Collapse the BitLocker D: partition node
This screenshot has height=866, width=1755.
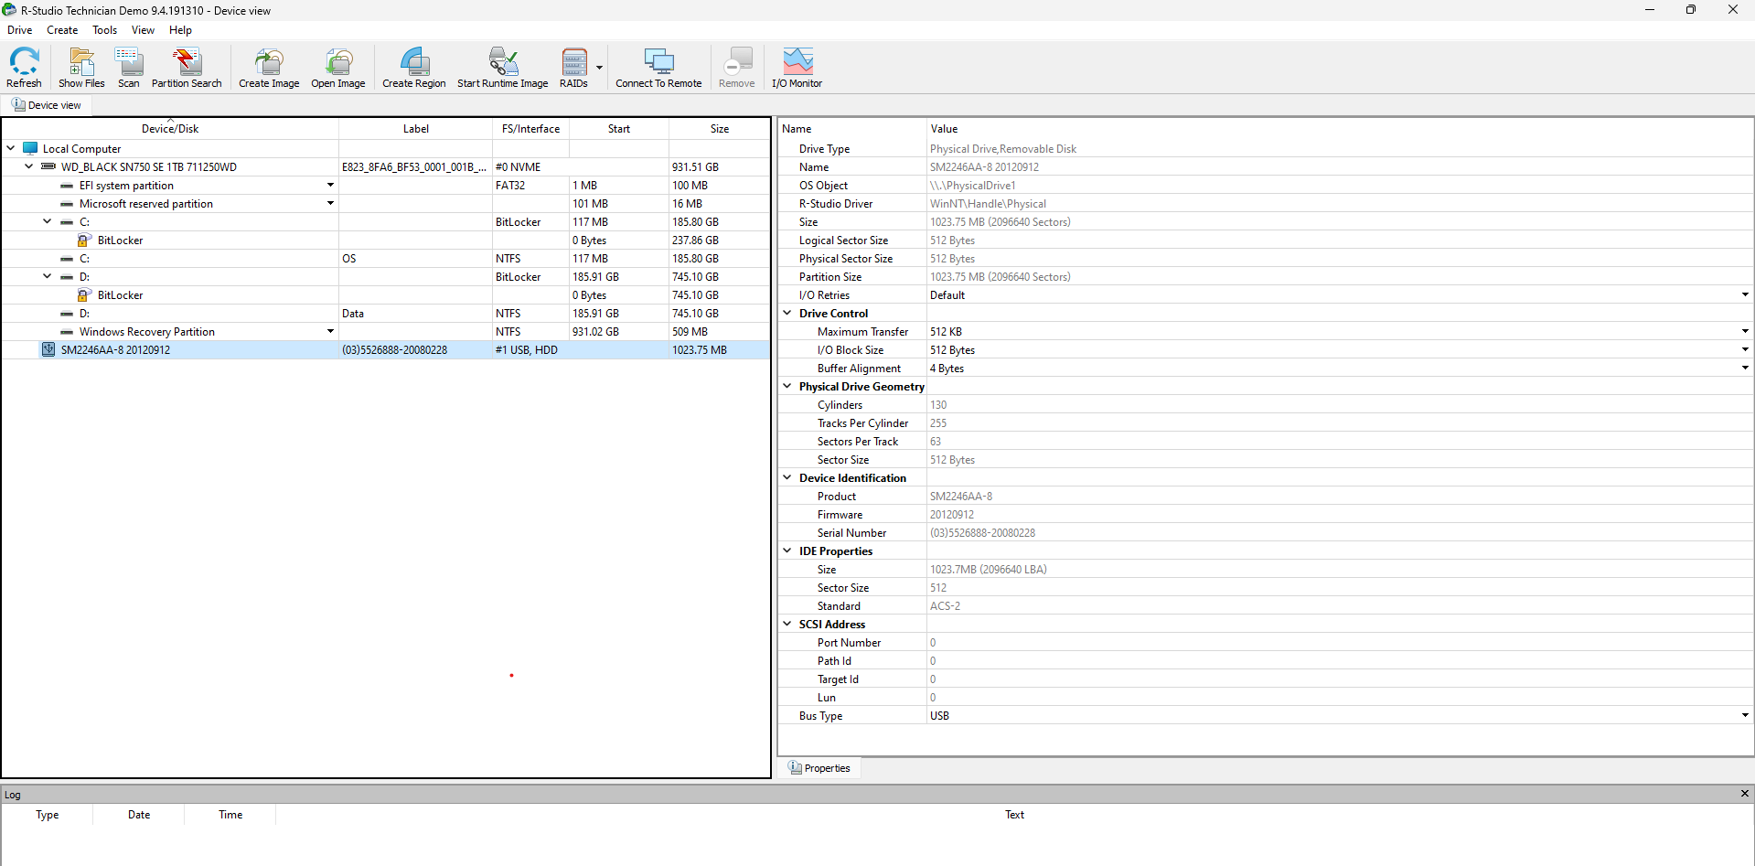[48, 276]
